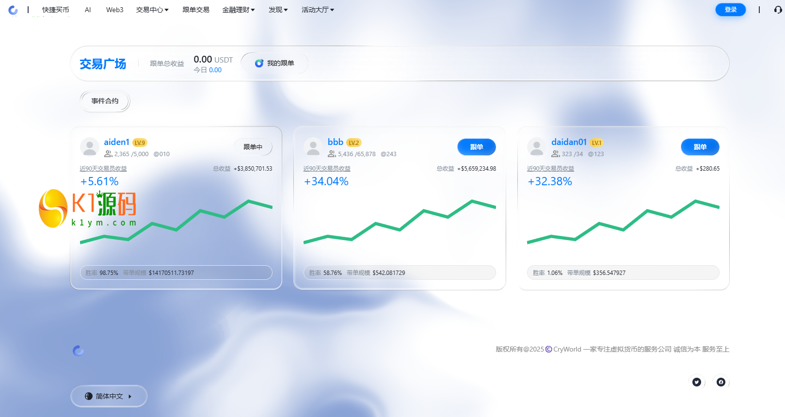Open the 简体中文 language selector
The image size is (785, 417).
point(109,396)
